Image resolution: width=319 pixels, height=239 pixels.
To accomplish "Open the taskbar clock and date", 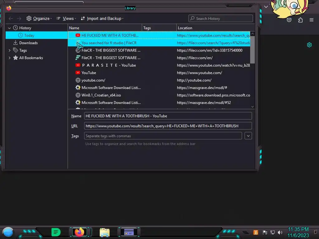I will click(298, 232).
